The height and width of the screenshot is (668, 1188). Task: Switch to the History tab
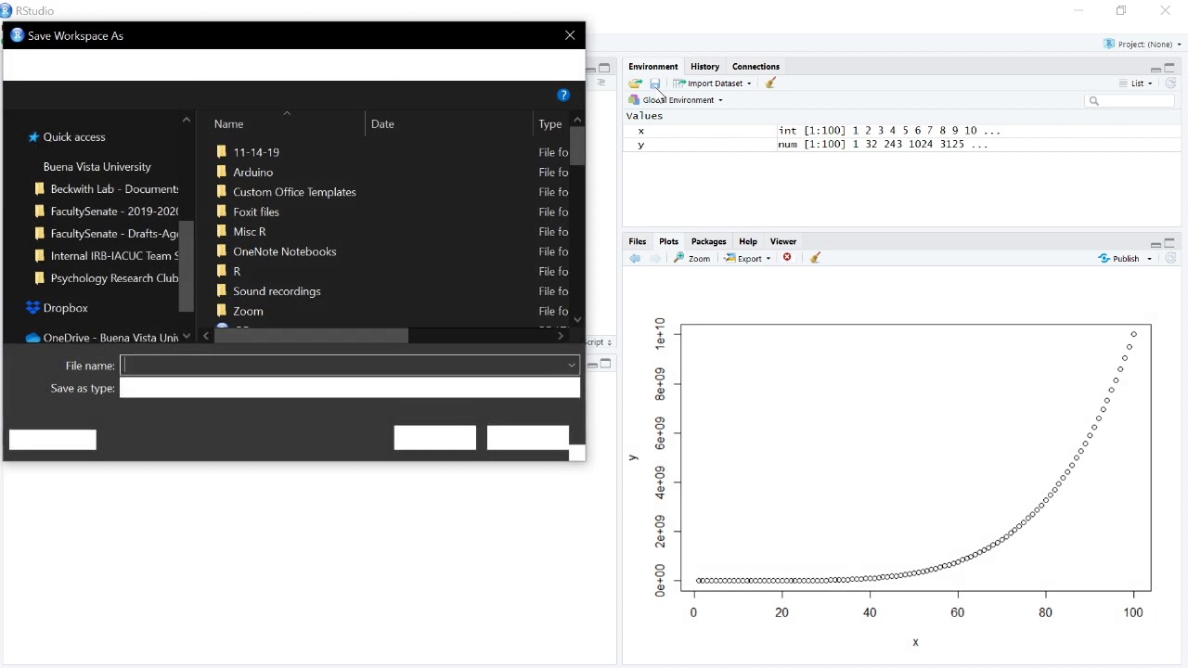click(704, 67)
